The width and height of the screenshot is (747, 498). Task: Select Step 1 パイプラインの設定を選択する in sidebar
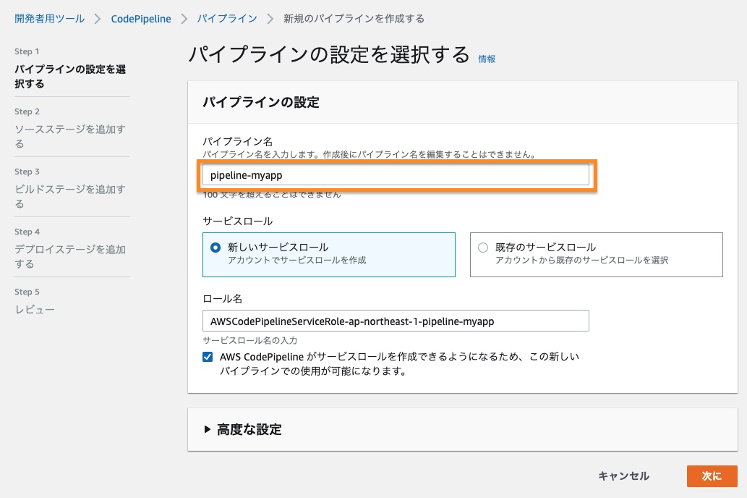pos(70,77)
